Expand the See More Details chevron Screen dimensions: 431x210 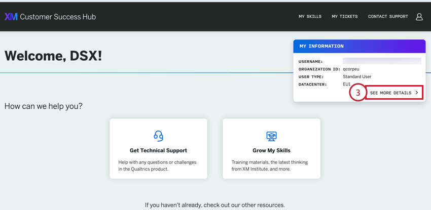point(417,93)
